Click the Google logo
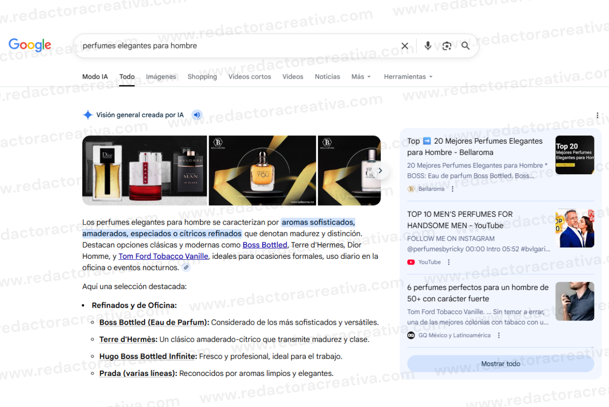Image resolution: width=609 pixels, height=407 pixels. pos(30,45)
